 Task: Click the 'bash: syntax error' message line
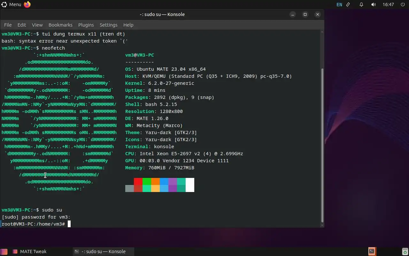[65, 41]
